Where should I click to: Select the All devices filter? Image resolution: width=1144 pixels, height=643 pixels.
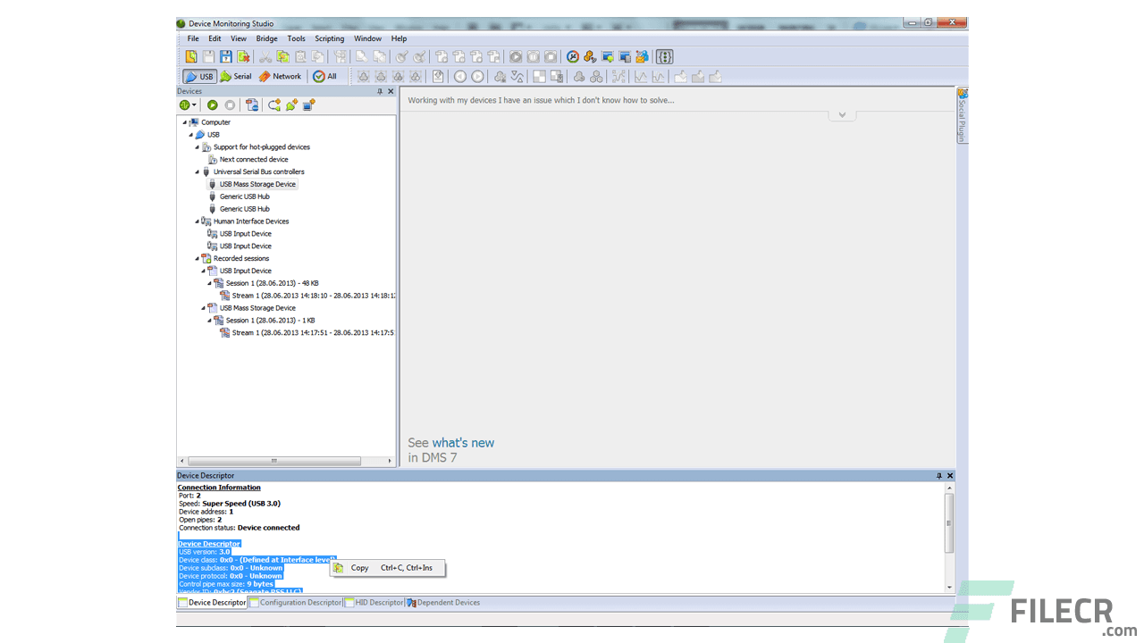pyautogui.click(x=325, y=76)
